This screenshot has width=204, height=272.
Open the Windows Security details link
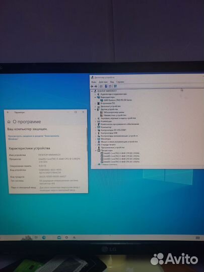pyautogui.click(x=33, y=138)
